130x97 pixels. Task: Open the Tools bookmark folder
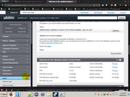tap(27, 9)
